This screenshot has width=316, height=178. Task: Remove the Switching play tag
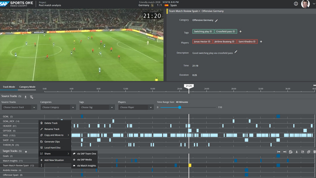point(211,31)
